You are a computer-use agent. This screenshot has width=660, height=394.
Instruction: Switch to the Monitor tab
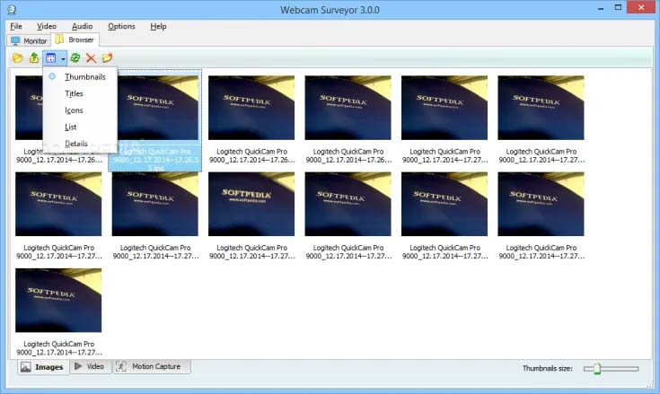click(x=29, y=40)
